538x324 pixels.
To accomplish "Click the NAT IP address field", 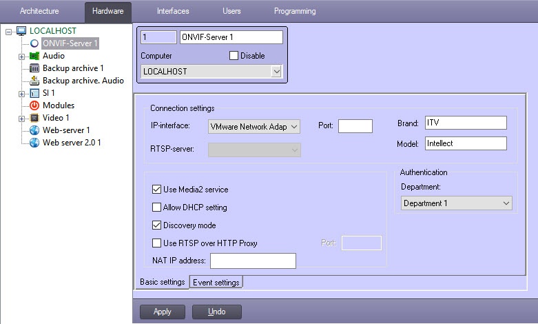I will point(253,261).
